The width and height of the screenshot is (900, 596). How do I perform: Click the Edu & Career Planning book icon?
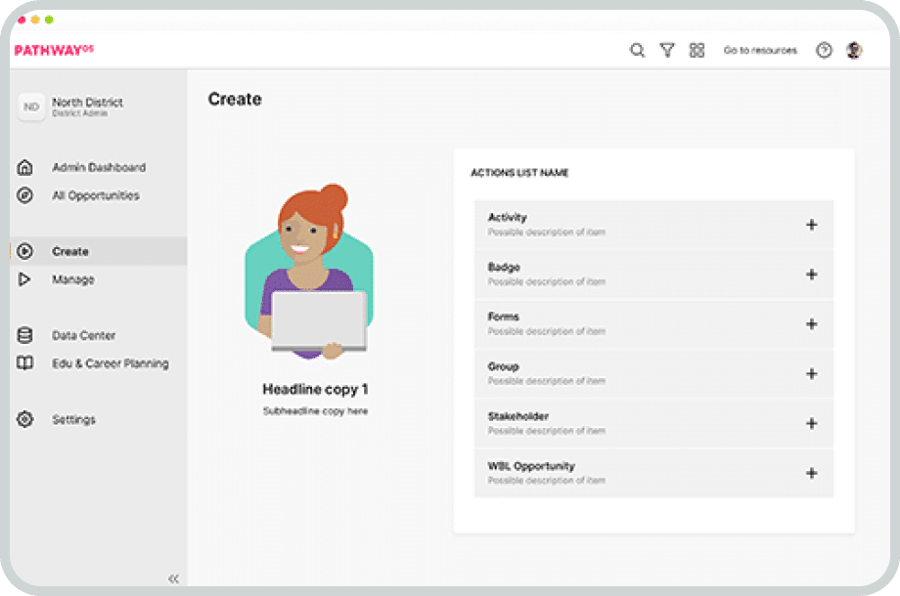coord(25,363)
